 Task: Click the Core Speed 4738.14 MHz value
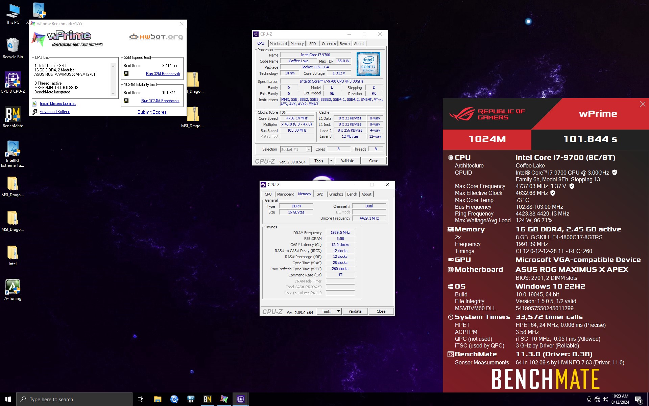[x=297, y=118]
